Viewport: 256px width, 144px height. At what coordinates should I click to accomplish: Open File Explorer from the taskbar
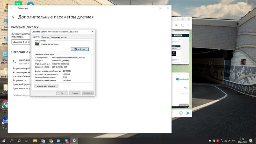(x=35, y=141)
